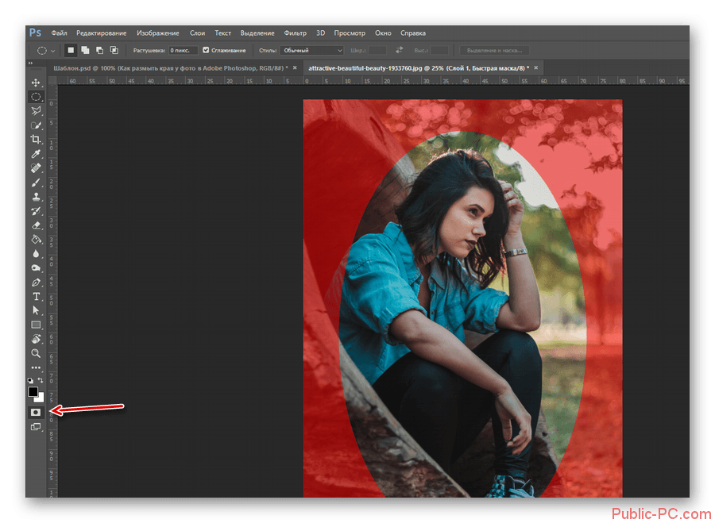
Task: Swap width and height arrows icon
Action: point(400,50)
